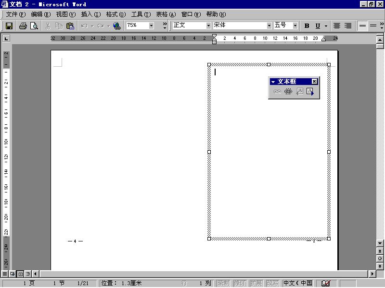Toggle Underline formatting
The image size is (385, 288).
(318, 26)
